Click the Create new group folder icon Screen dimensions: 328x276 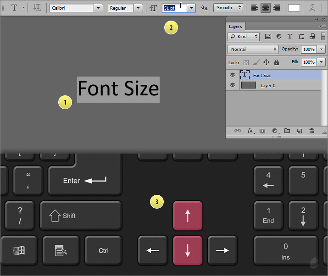287,131
